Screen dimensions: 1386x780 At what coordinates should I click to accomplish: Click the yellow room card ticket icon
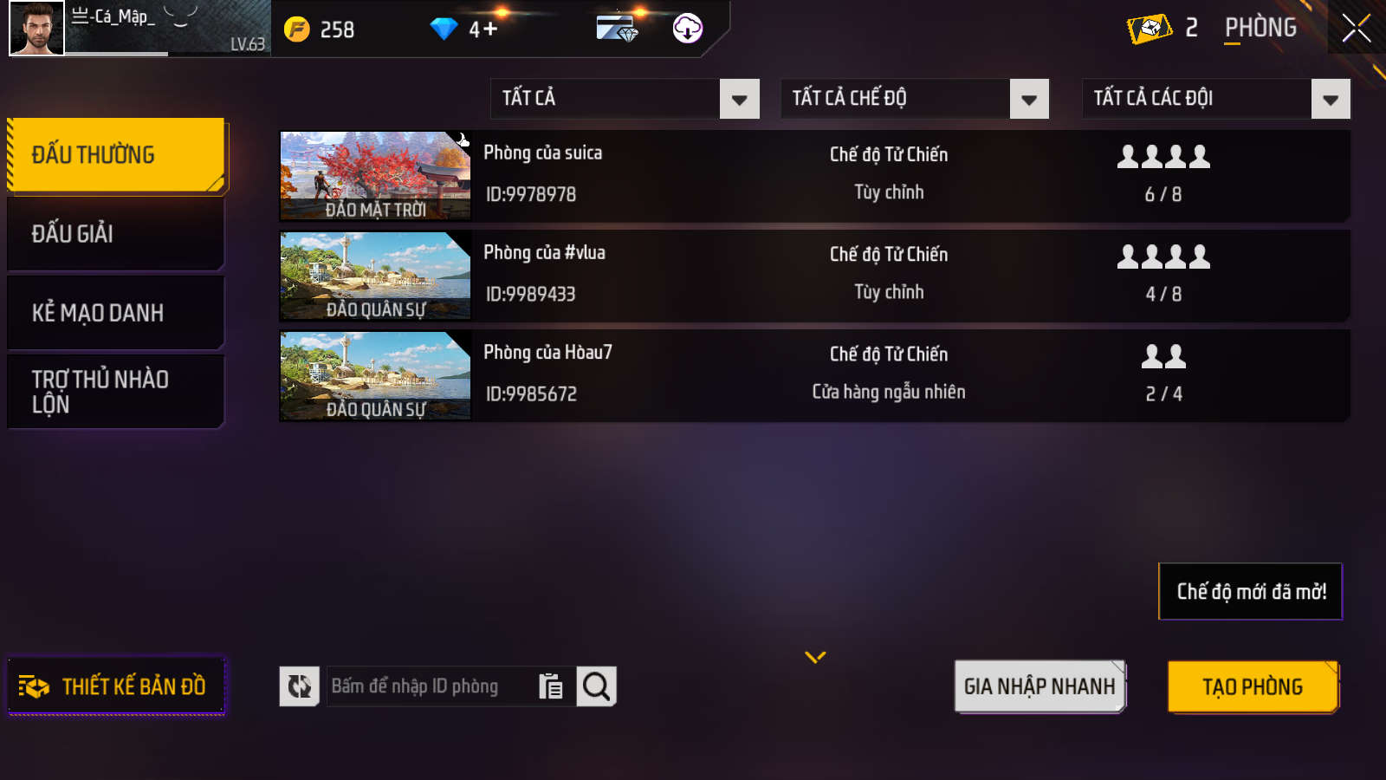1150,29
